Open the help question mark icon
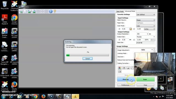Image resolution: width=176 pixels, height=99 pixels. [x=55, y=11]
